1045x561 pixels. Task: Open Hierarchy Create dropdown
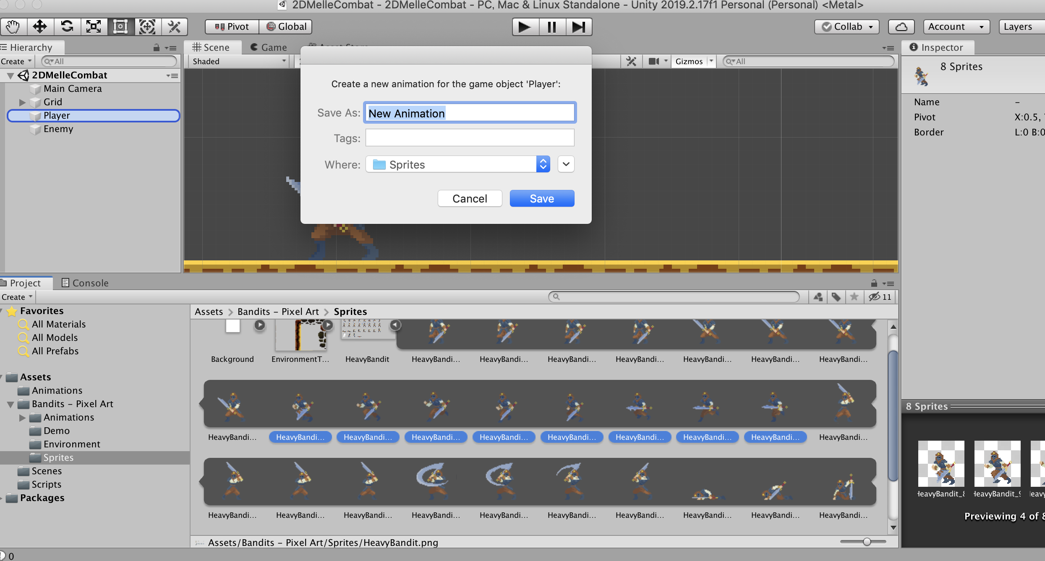[x=16, y=61]
